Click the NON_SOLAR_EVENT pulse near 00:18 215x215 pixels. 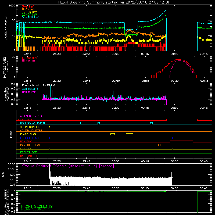151,123
